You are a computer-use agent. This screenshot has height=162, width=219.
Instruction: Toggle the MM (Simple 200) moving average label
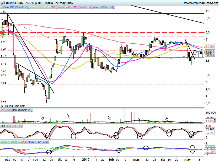pyautogui.click(x=61, y=7)
